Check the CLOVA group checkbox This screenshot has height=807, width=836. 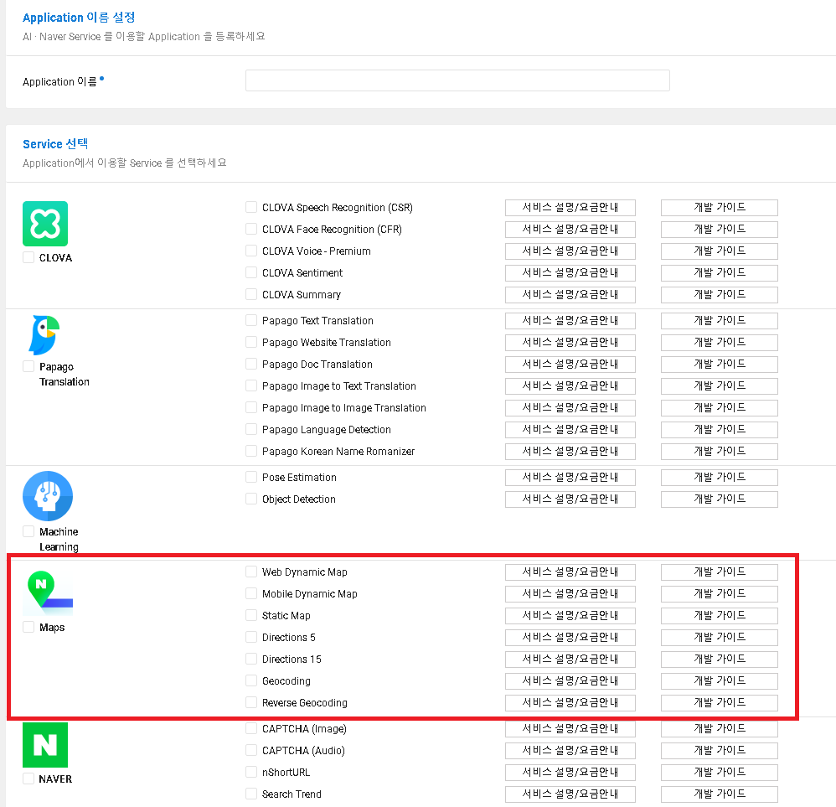click(28, 257)
